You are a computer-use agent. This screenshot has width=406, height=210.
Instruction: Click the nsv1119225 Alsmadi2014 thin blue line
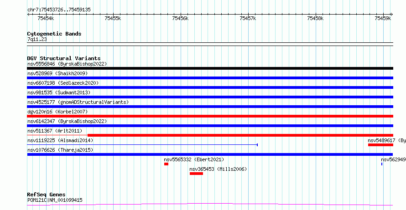coord(142,145)
